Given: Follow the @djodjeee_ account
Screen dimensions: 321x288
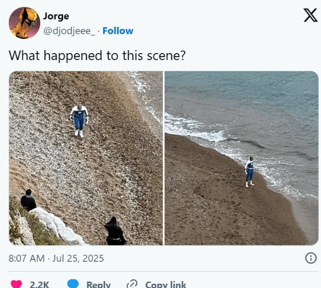Looking at the screenshot, I should click(x=118, y=31).
